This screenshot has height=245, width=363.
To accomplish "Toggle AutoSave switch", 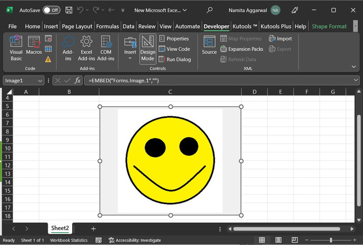I will pos(51,10).
